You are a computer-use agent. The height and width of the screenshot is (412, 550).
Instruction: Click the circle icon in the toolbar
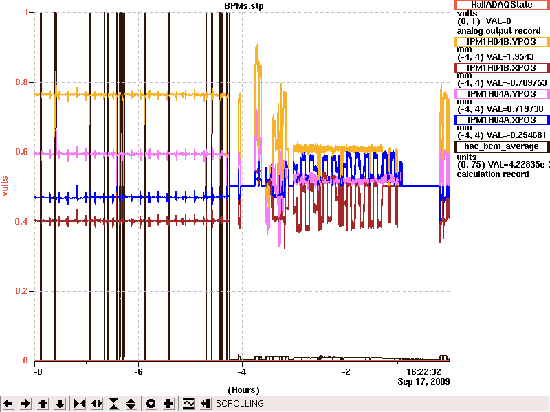151,404
